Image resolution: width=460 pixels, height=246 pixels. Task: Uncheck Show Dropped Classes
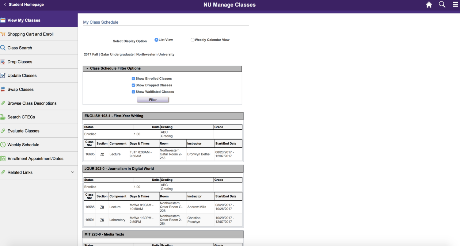(x=133, y=85)
